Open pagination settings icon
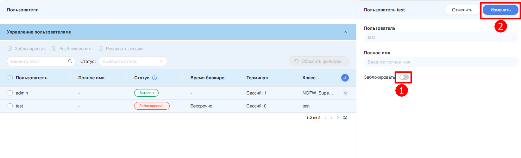The height and width of the screenshot is (158, 521). [x=345, y=118]
